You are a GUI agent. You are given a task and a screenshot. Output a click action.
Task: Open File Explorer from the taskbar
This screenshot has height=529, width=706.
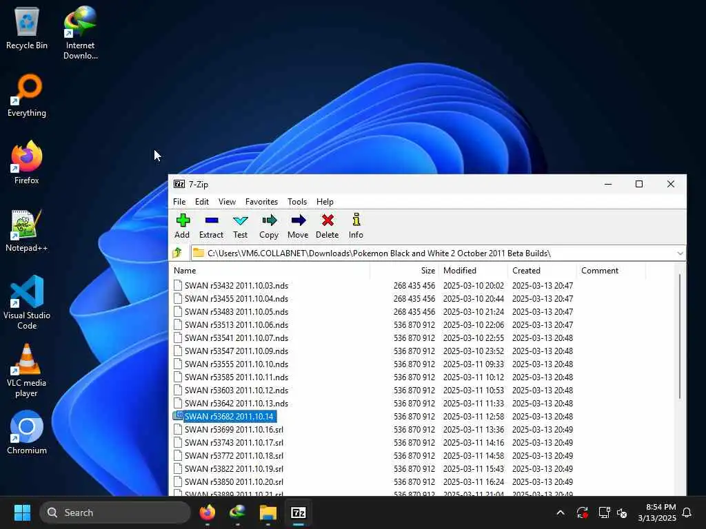point(268,512)
